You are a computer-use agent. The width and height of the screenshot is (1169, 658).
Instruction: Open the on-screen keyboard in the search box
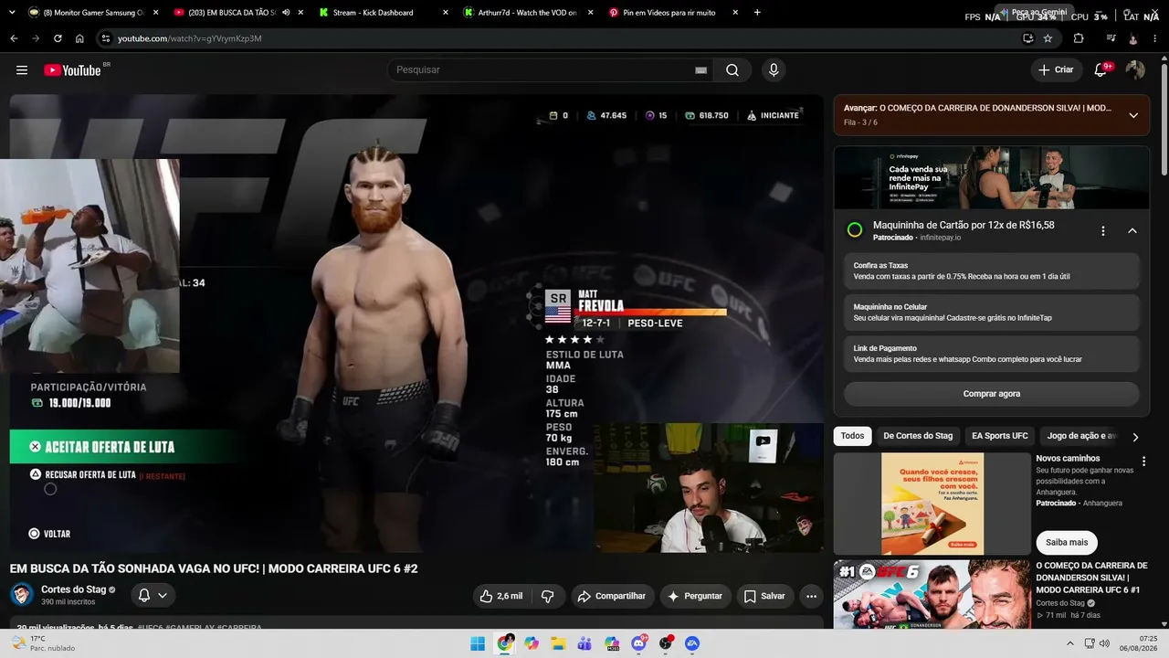click(x=701, y=70)
